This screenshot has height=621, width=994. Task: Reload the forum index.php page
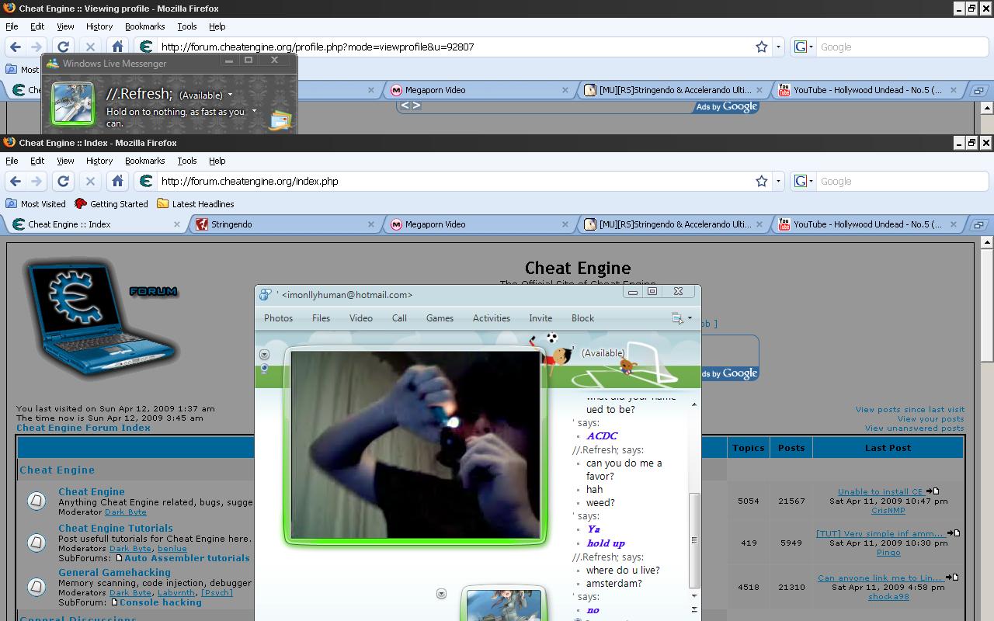pyautogui.click(x=64, y=181)
